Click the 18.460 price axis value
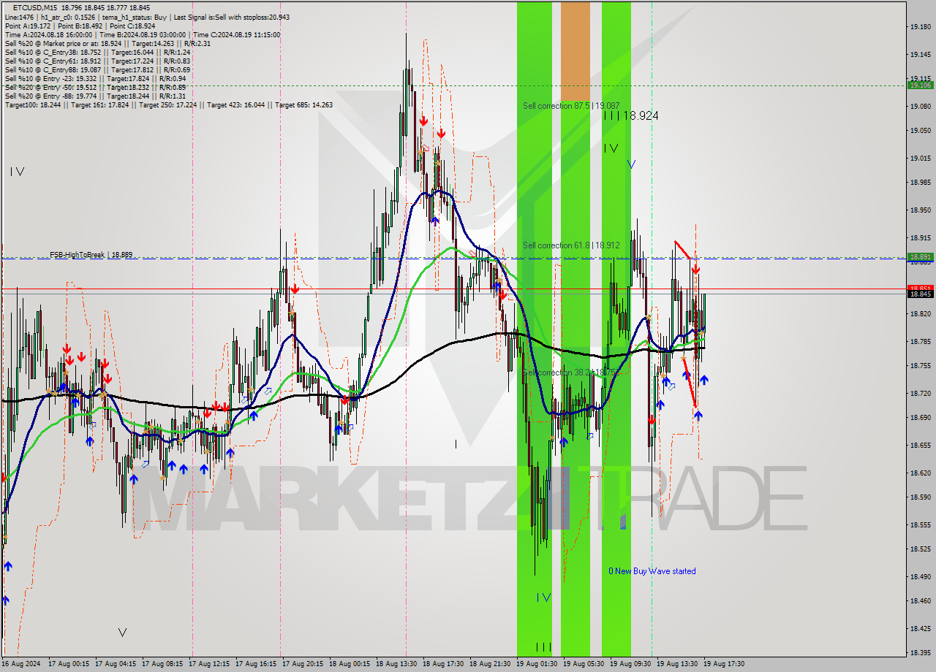936x672 pixels. click(919, 601)
